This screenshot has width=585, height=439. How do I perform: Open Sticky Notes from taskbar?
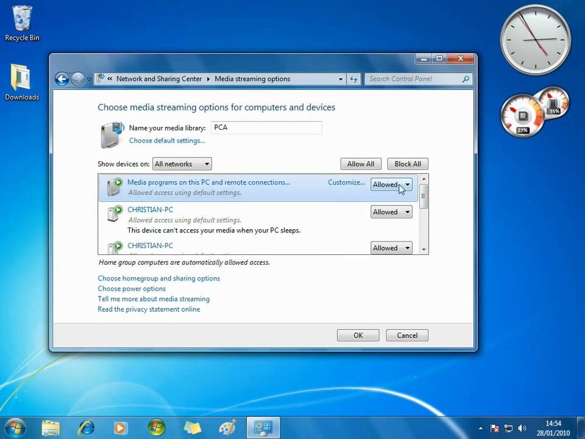pyautogui.click(x=193, y=428)
